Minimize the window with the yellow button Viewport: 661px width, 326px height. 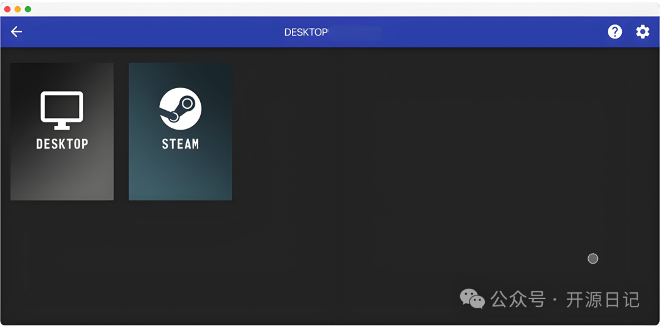click(x=18, y=9)
